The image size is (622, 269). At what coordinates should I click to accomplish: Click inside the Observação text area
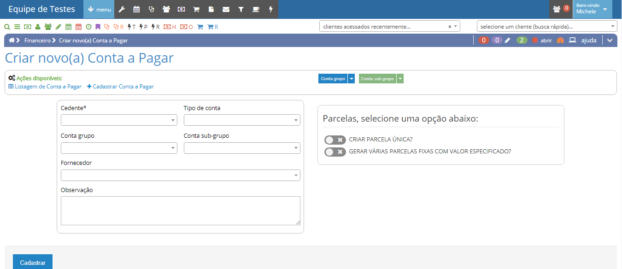180,211
